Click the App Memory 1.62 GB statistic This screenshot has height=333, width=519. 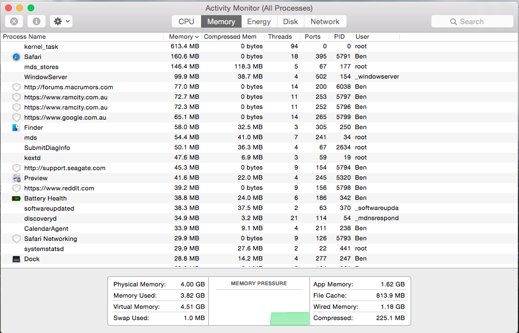[x=359, y=284]
